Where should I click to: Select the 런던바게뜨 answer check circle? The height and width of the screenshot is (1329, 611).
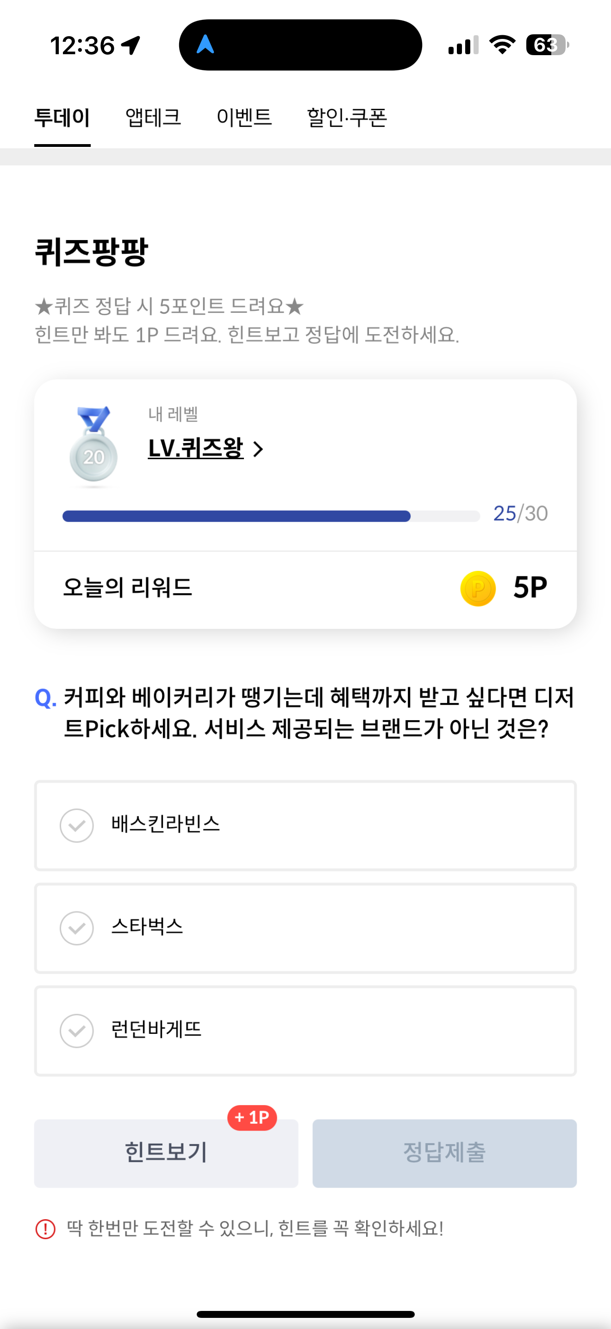[77, 1031]
